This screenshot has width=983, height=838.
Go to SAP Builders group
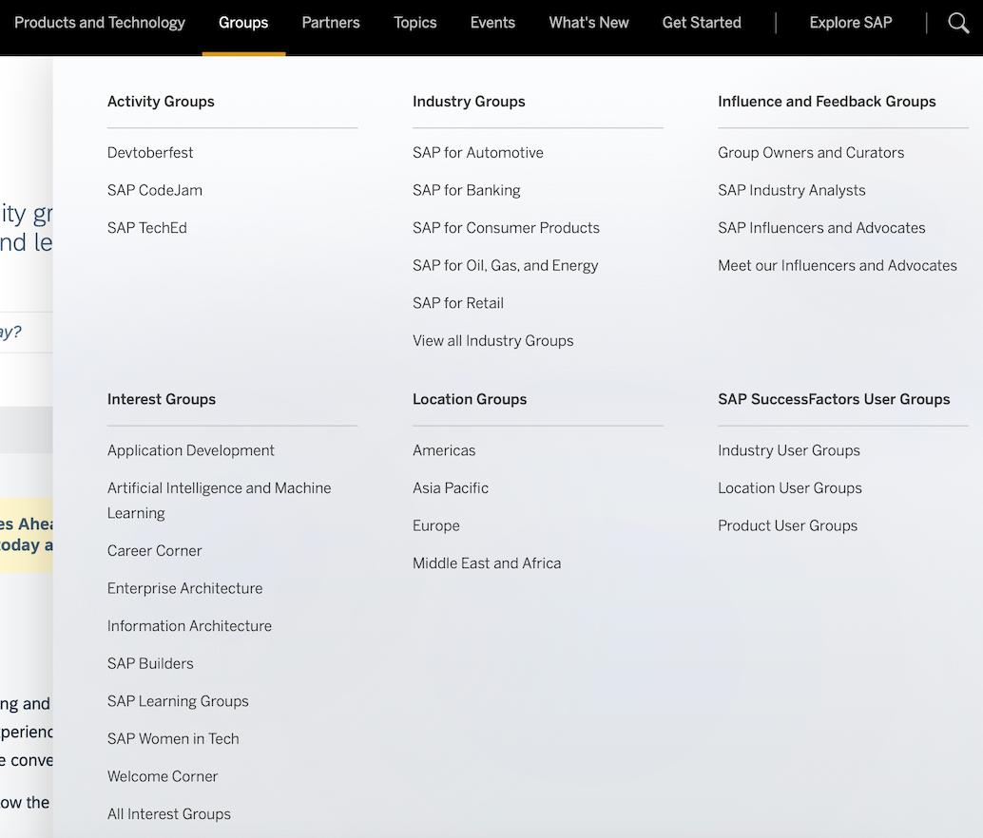[150, 664]
